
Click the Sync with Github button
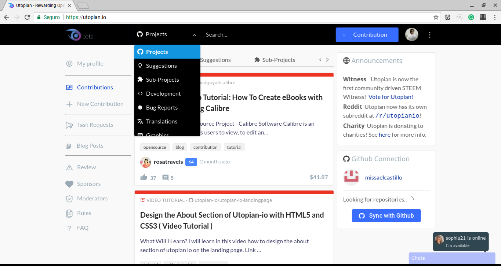[386, 215]
